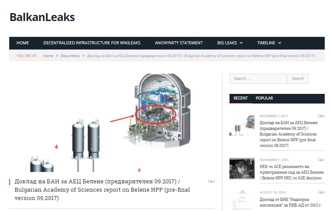Click the BalkanLeaks site logo
Screen dimensions: 330x211
tap(42, 17)
